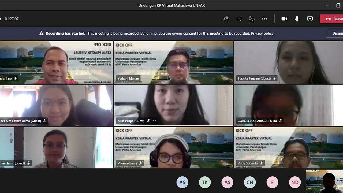Screen dimensions: 343x193
Task: Open more options on Mira Puspa's tile
Action: [x=154, y=121]
